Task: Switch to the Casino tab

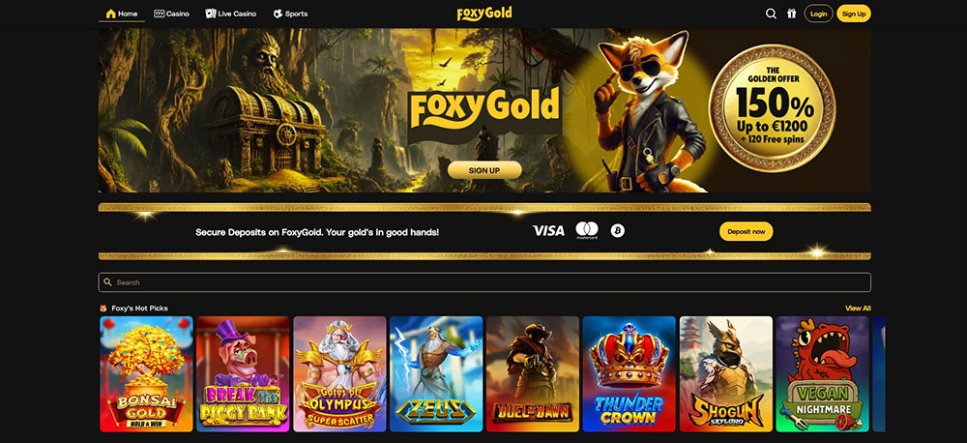Action: click(x=171, y=14)
